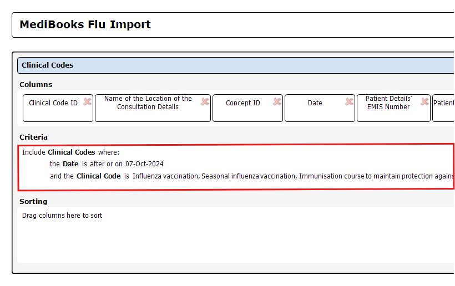The height and width of the screenshot is (286, 455).
Task: Click the 07-Oct-2024 date value
Action: pyautogui.click(x=144, y=164)
